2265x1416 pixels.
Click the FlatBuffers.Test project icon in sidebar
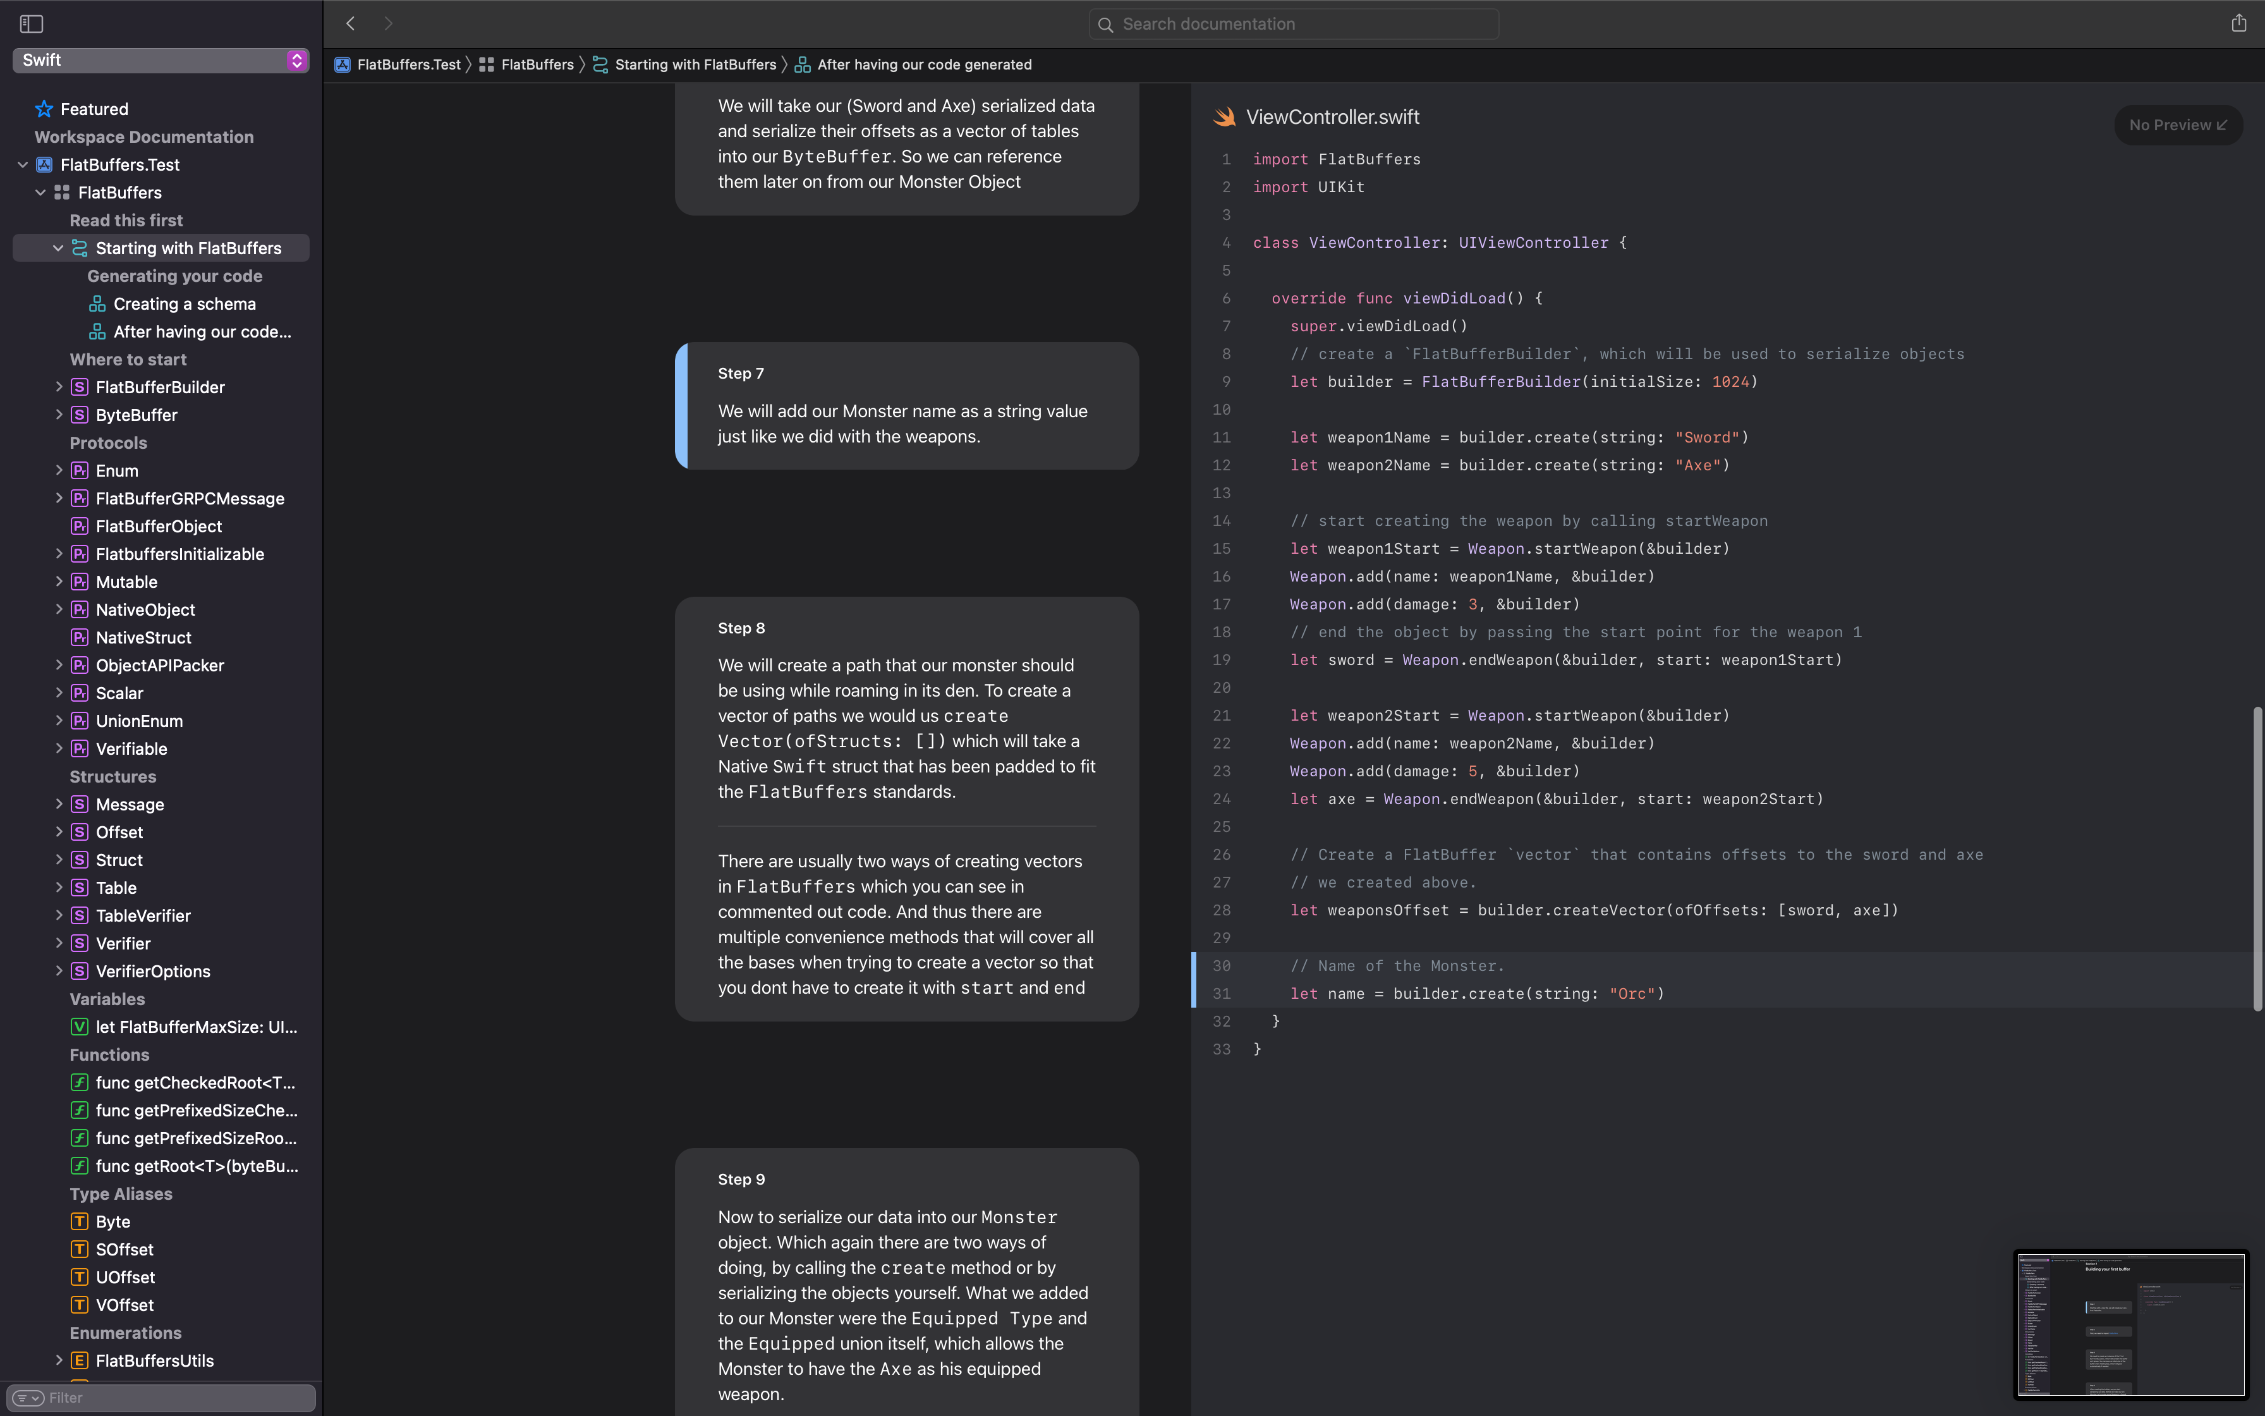[44, 165]
